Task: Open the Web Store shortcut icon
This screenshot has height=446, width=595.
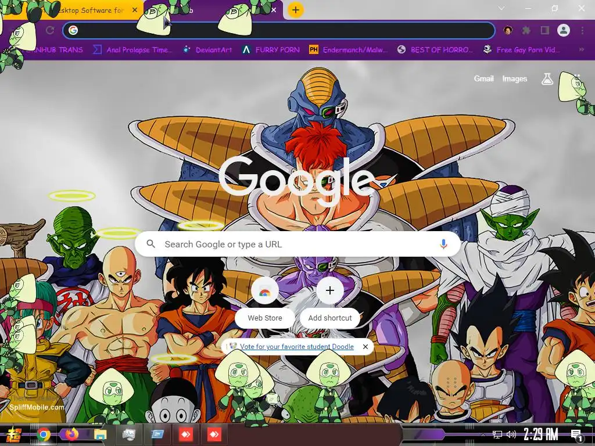Action: click(265, 291)
